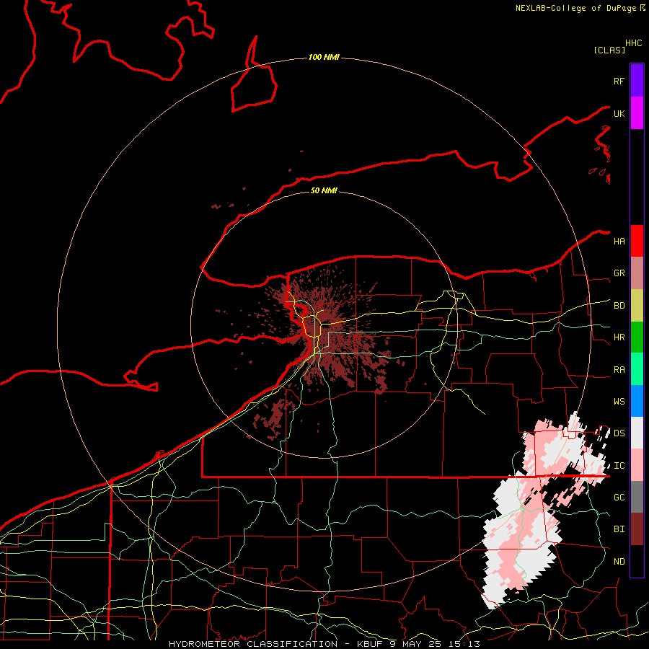Click the DS legend label
This screenshot has height=649, width=649.
pos(619,433)
